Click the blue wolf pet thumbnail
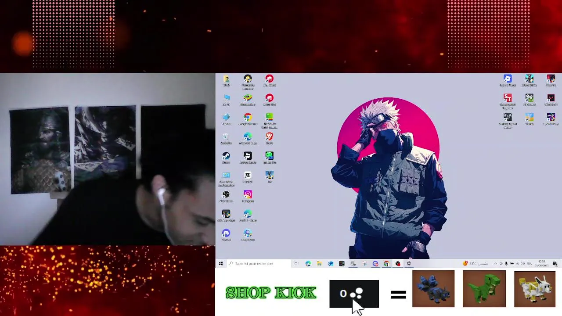This screenshot has width=562, height=316. (x=433, y=289)
